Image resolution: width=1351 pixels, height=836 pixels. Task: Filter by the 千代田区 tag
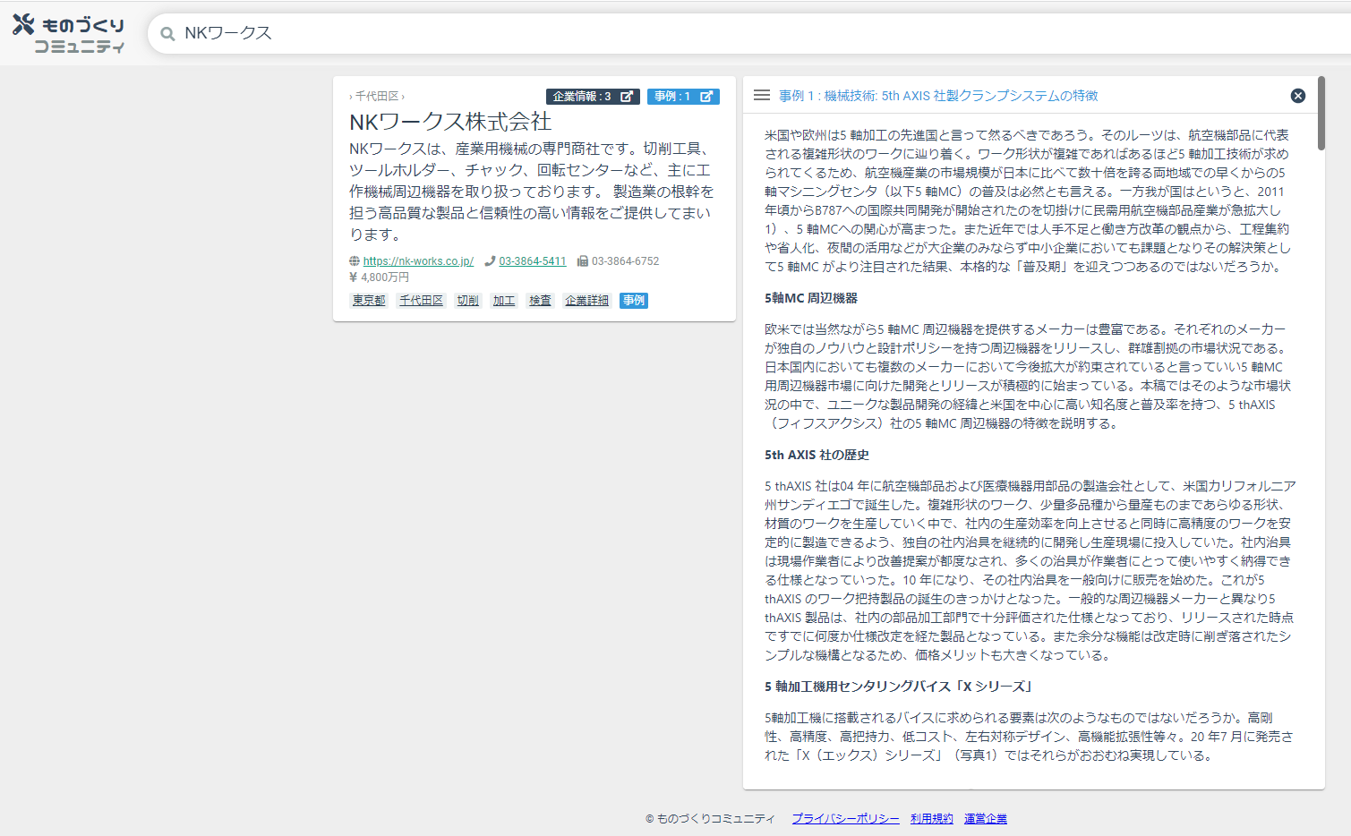[421, 301]
